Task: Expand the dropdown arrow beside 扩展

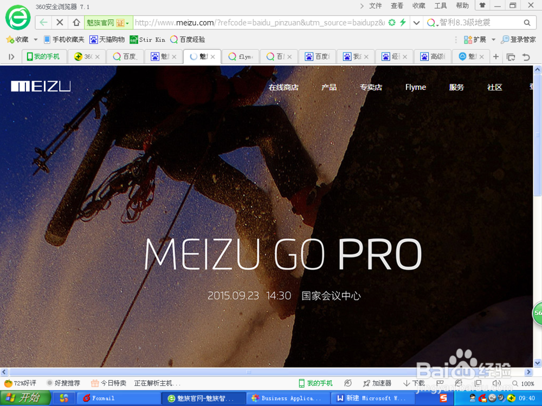Action: 494,40
